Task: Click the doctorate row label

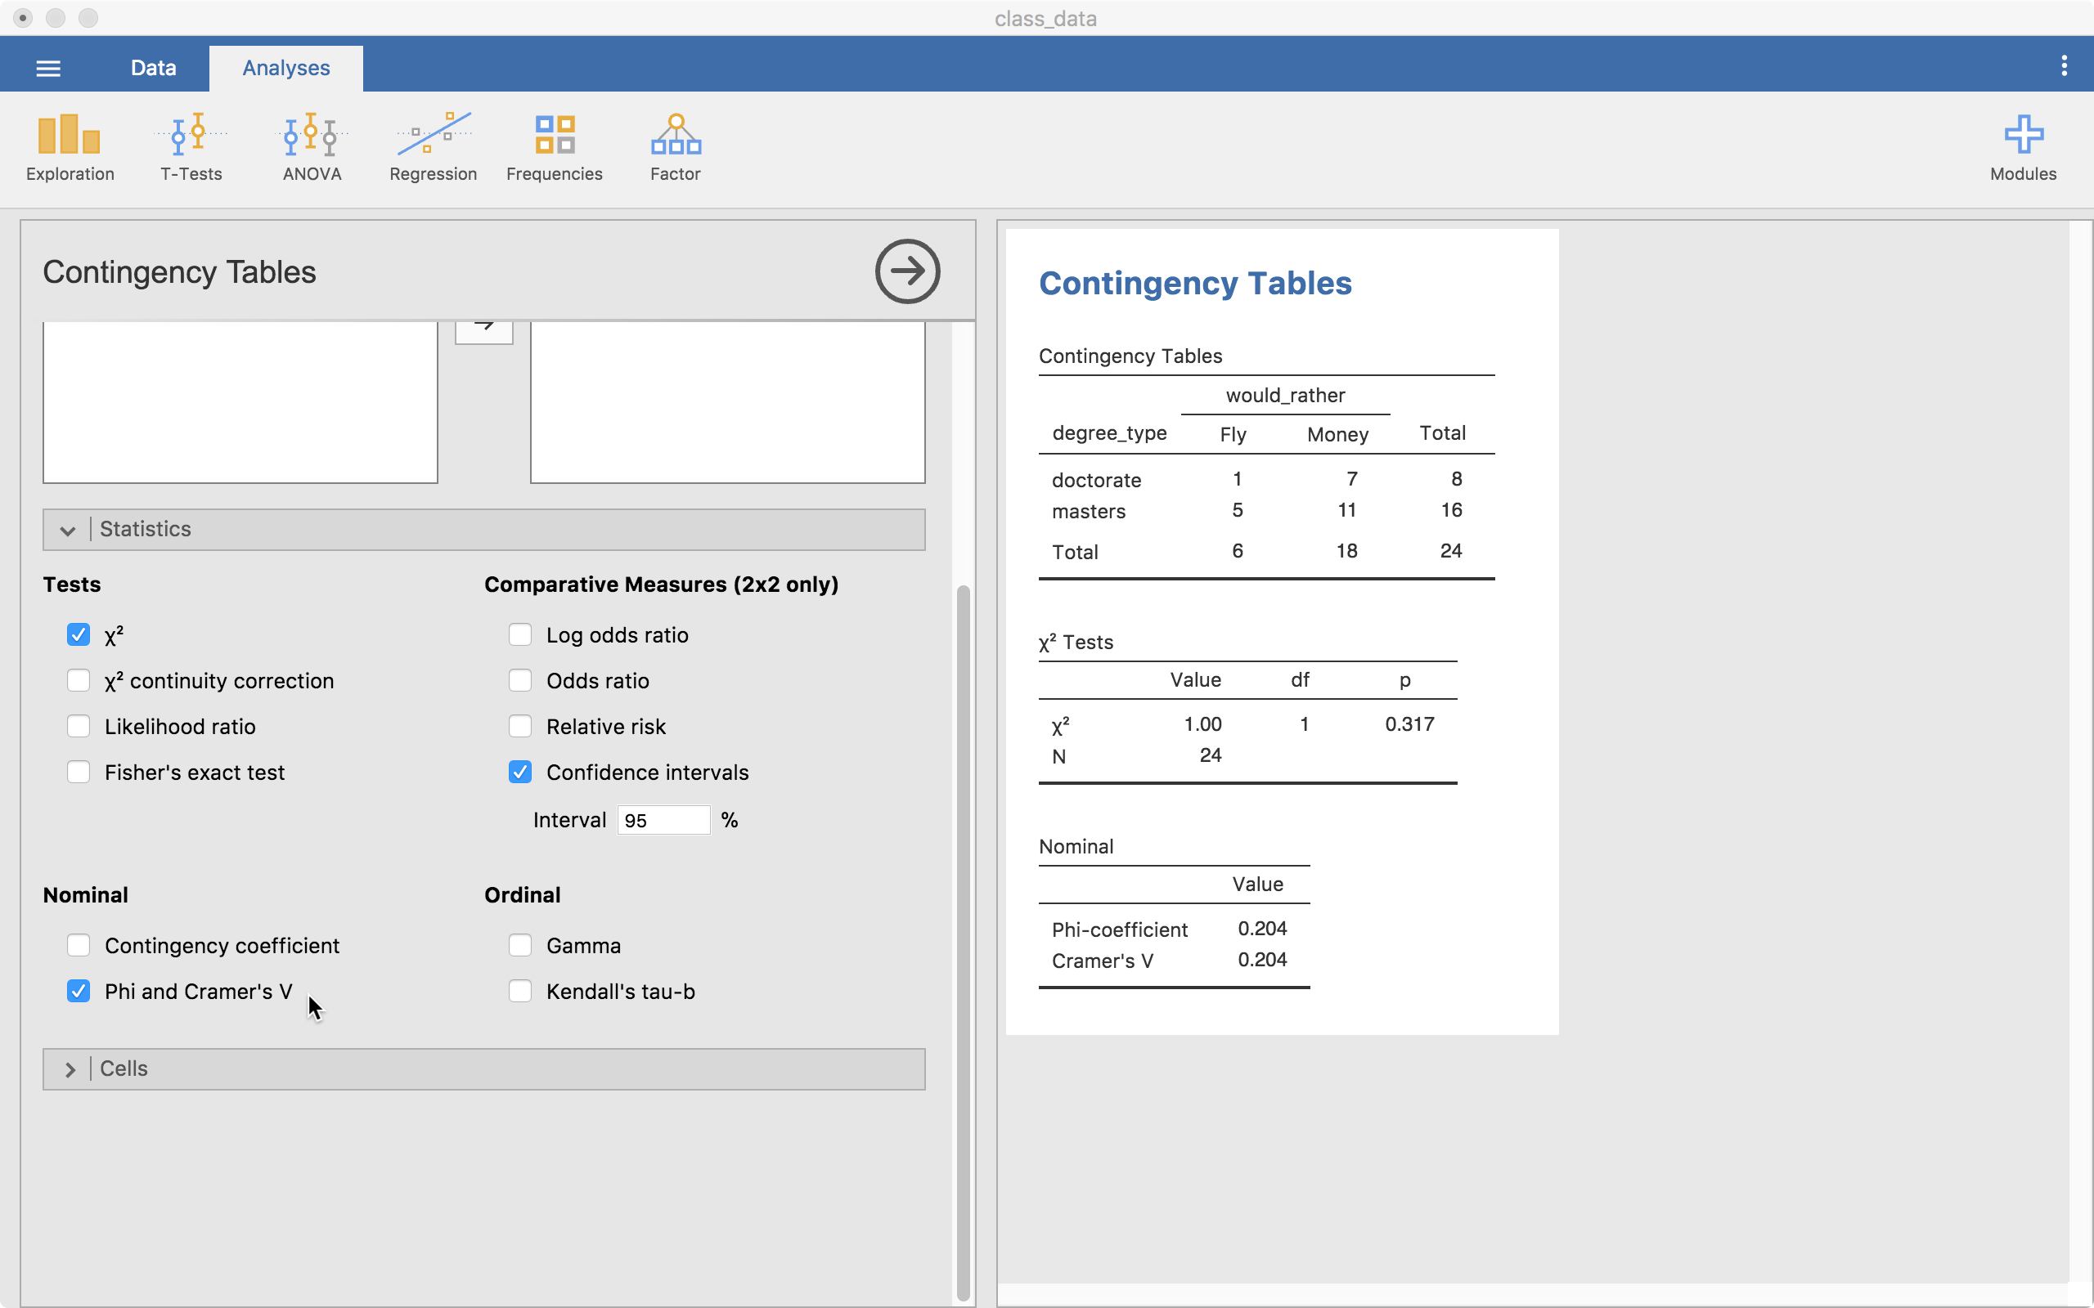Action: [1096, 480]
